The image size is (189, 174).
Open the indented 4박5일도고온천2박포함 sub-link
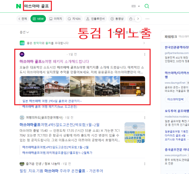click(55, 147)
